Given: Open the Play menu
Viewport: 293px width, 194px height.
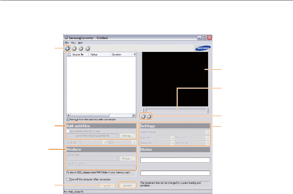Looking at the screenshot, I should 73,43.
